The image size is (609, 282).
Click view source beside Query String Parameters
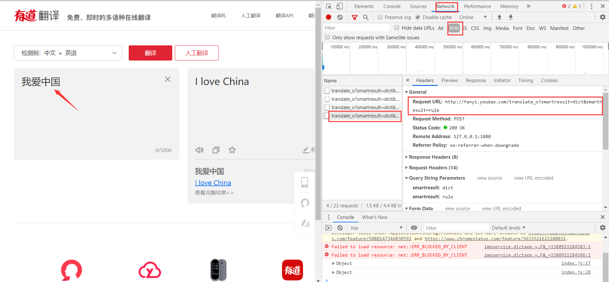(489, 178)
